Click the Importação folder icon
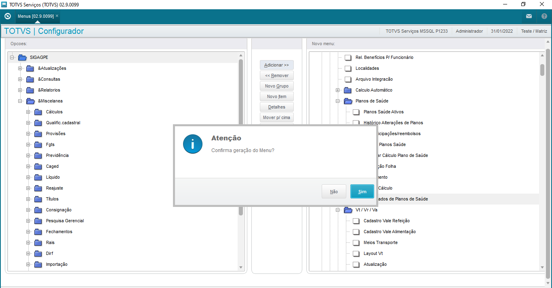The height and width of the screenshot is (288, 552). click(38, 264)
